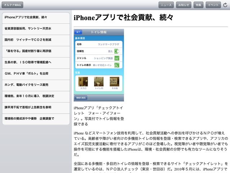
Task: Open ホンダ、電動バイクをリース販売 article
Action: click(x=36, y=85)
